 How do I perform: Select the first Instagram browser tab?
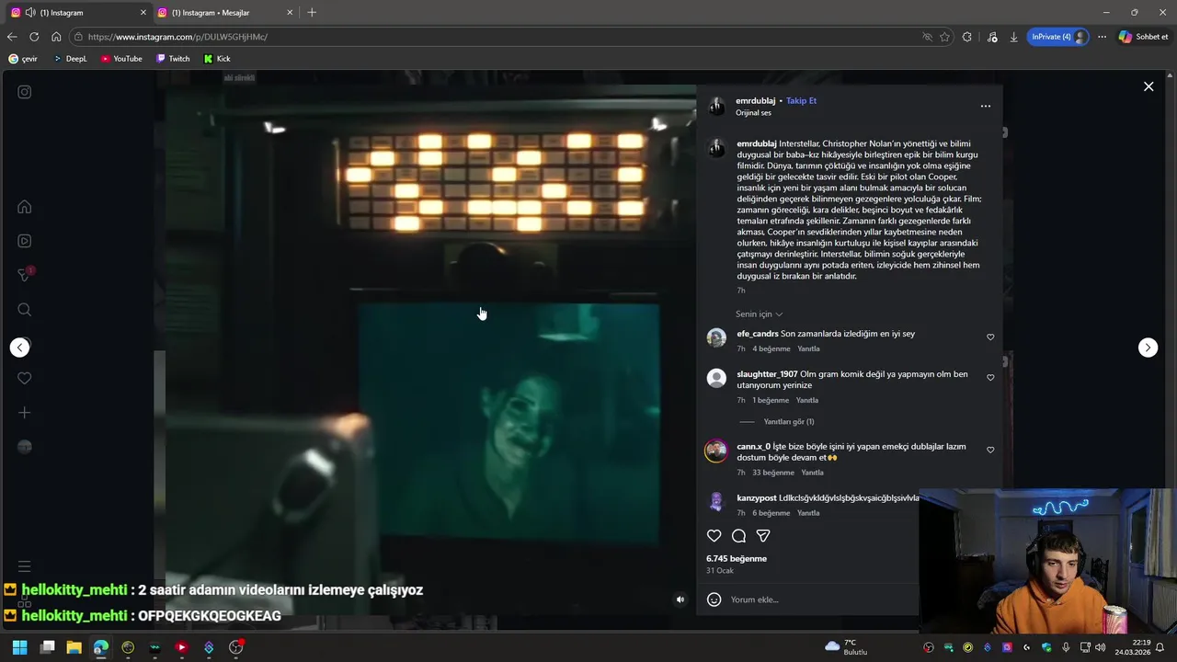point(78,13)
